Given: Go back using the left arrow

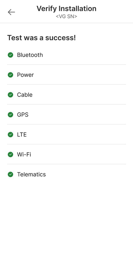Looking at the screenshot, I should click(x=11, y=12).
